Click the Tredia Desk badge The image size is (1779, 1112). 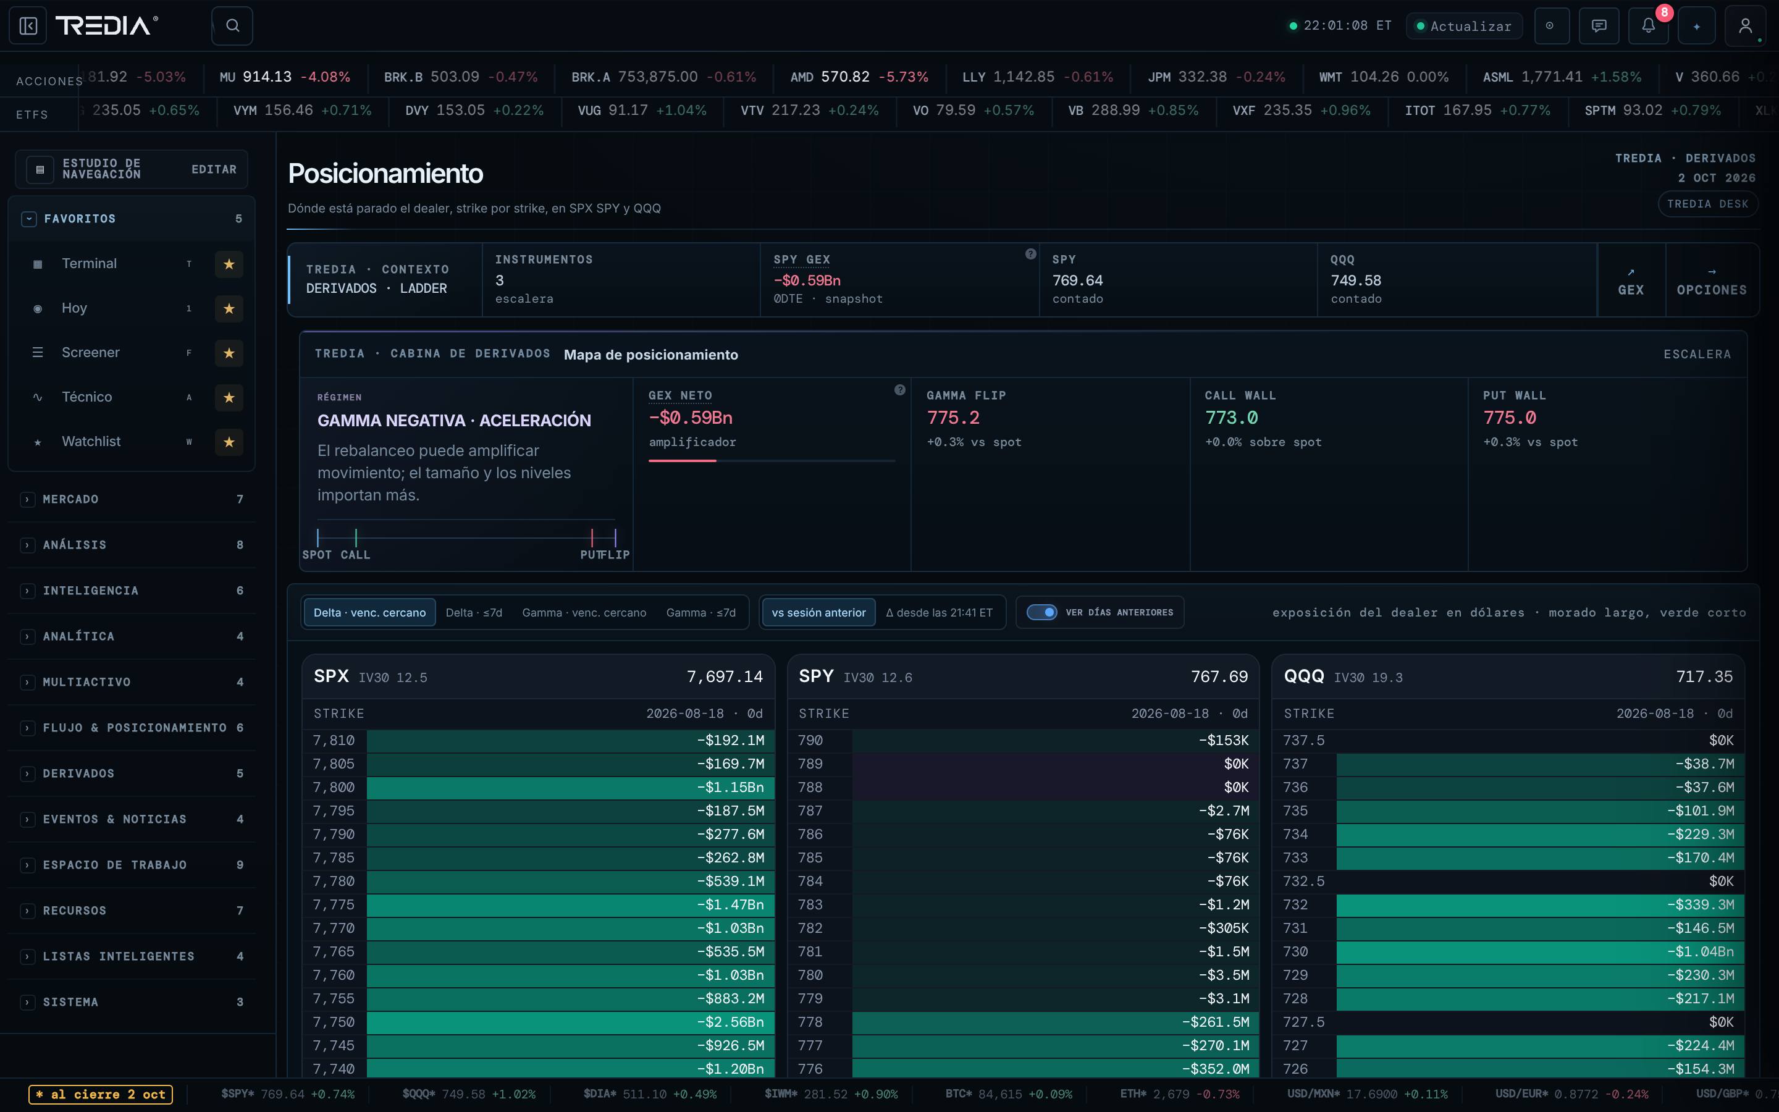point(1707,204)
